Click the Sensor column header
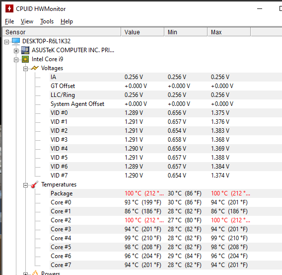 coord(62,32)
